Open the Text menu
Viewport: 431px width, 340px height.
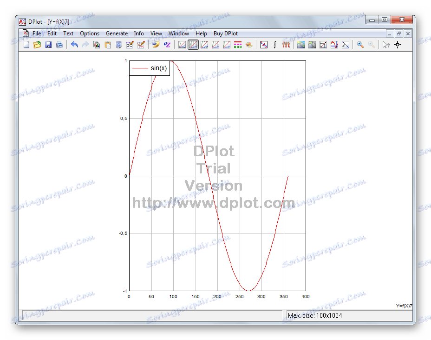coord(68,33)
